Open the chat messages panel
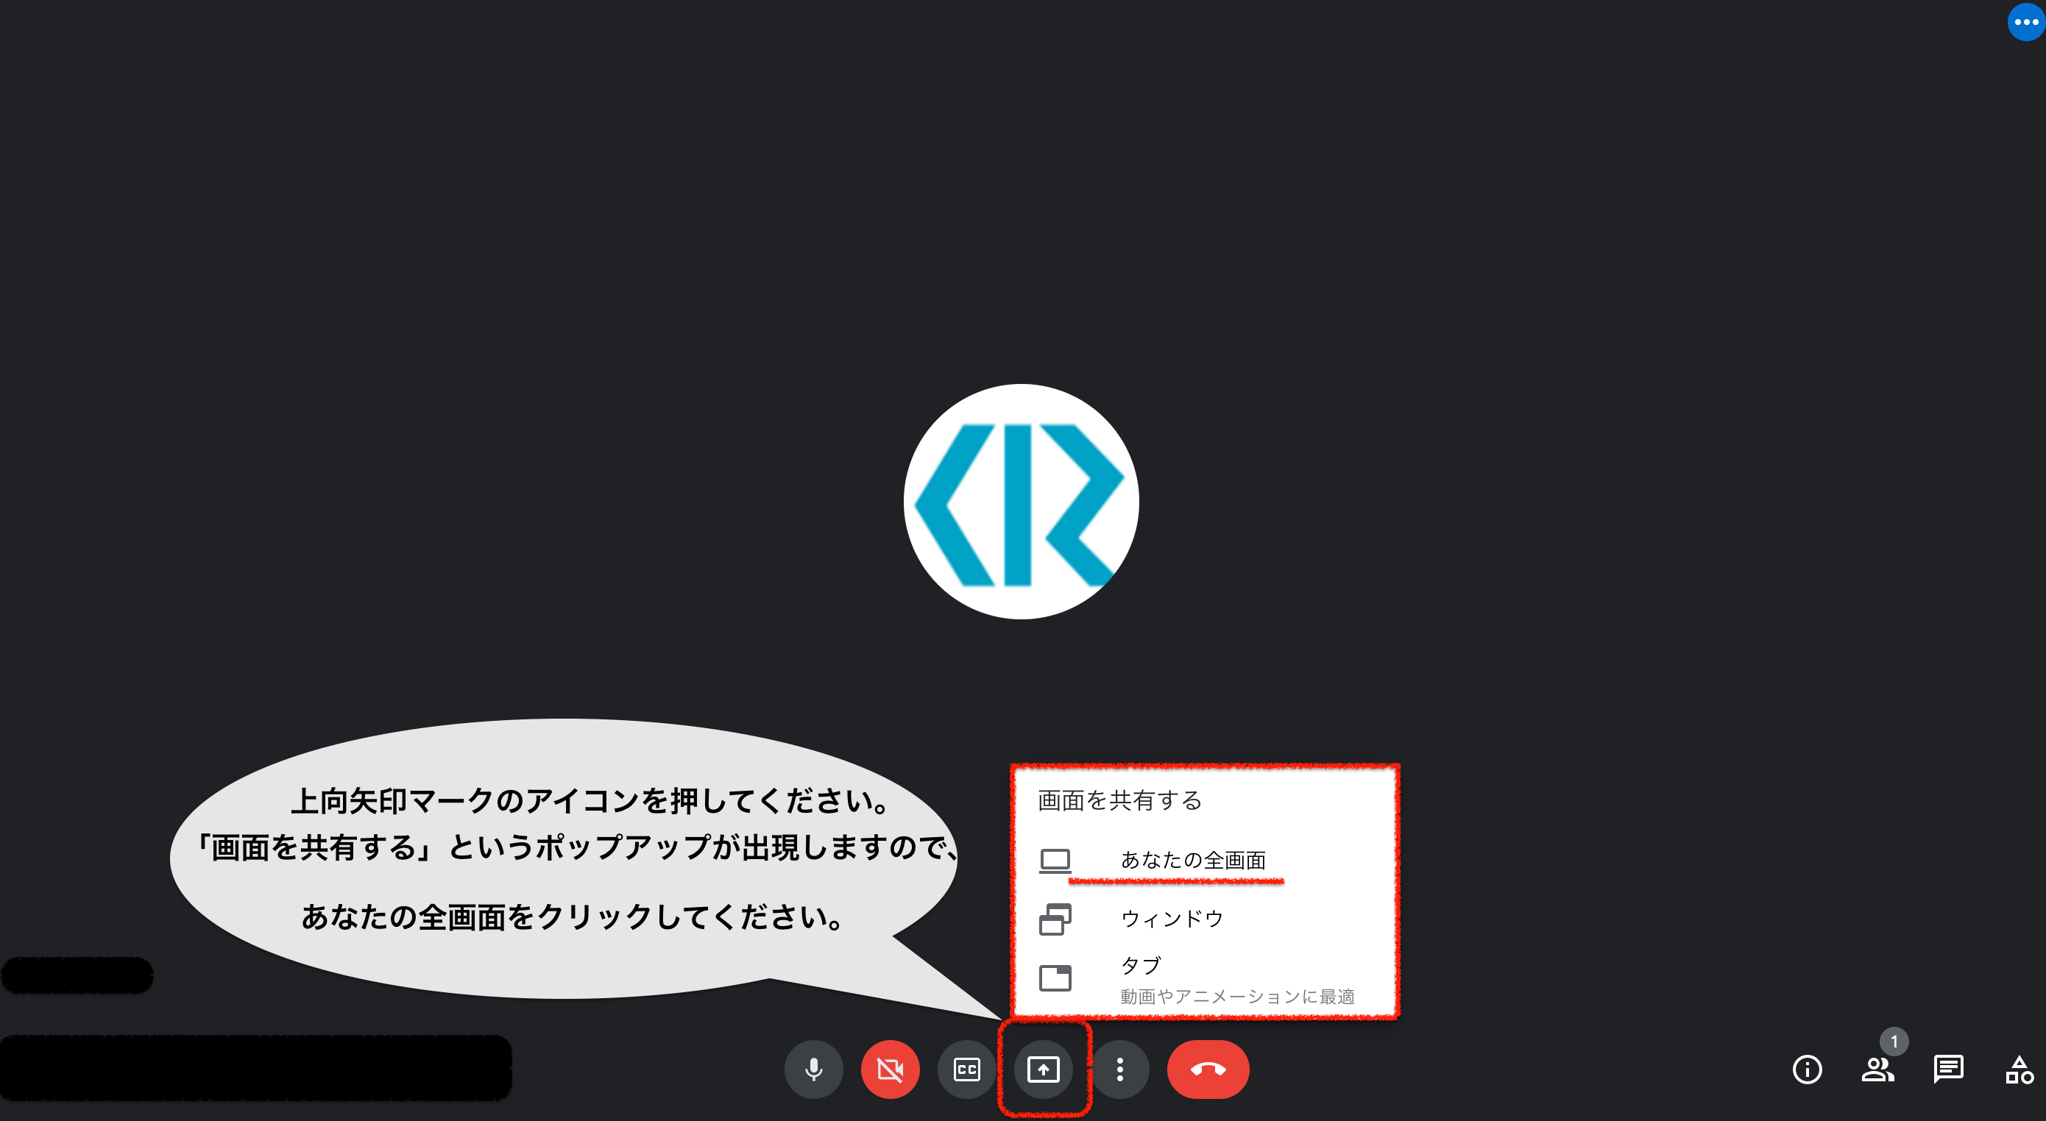Viewport: 2046px width, 1121px height. tap(1947, 1070)
